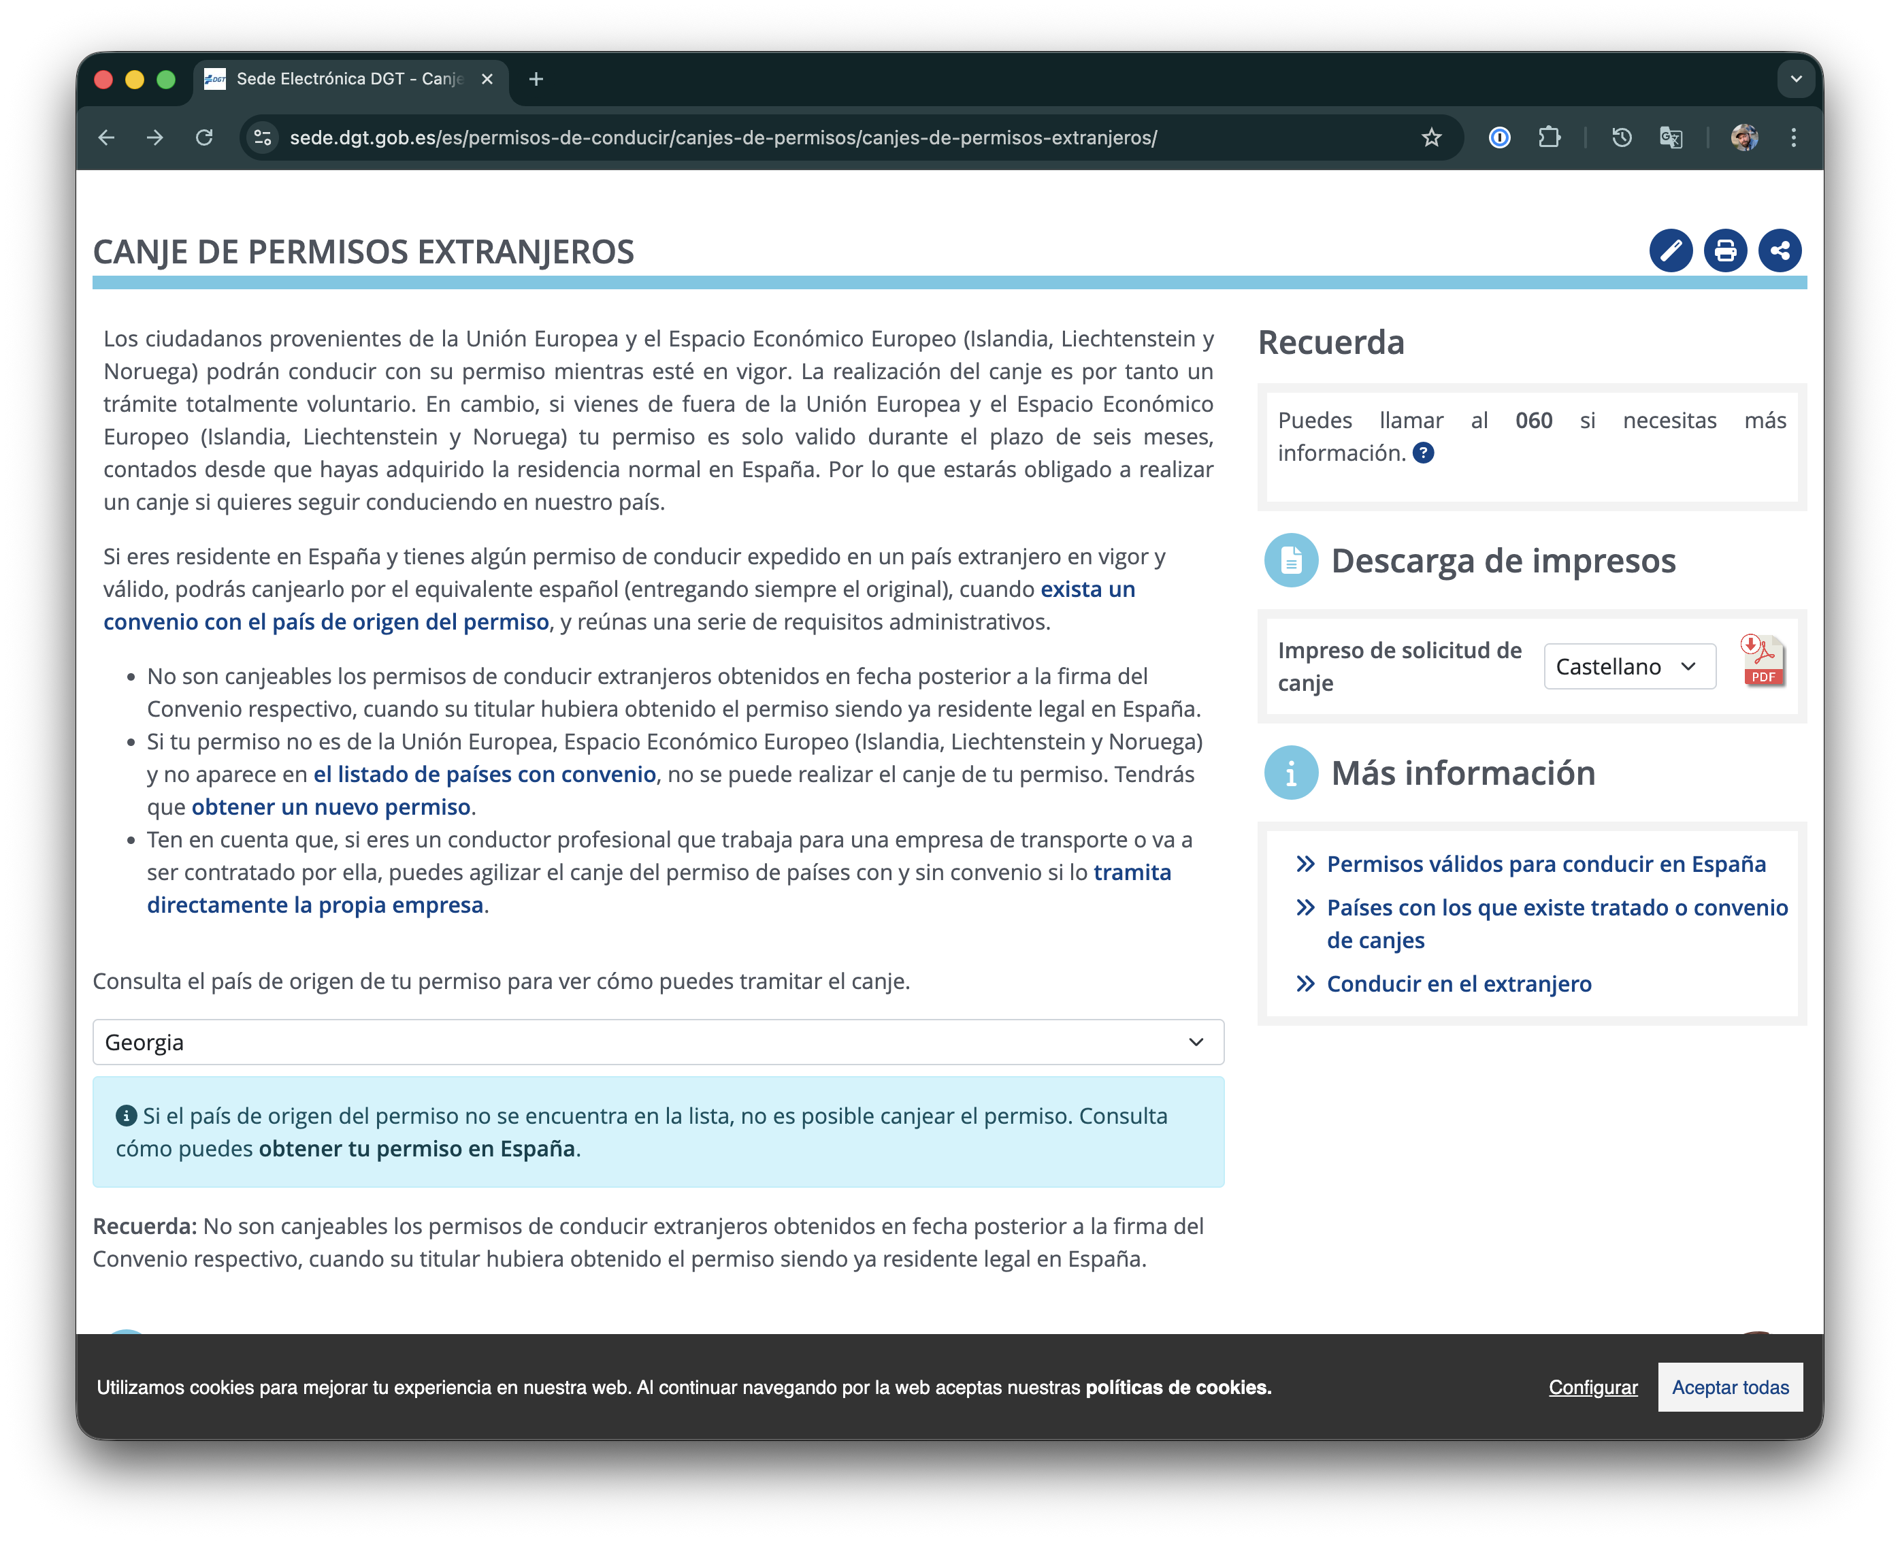
Task: Open the Chrome three-dot menu
Action: [x=1794, y=137]
